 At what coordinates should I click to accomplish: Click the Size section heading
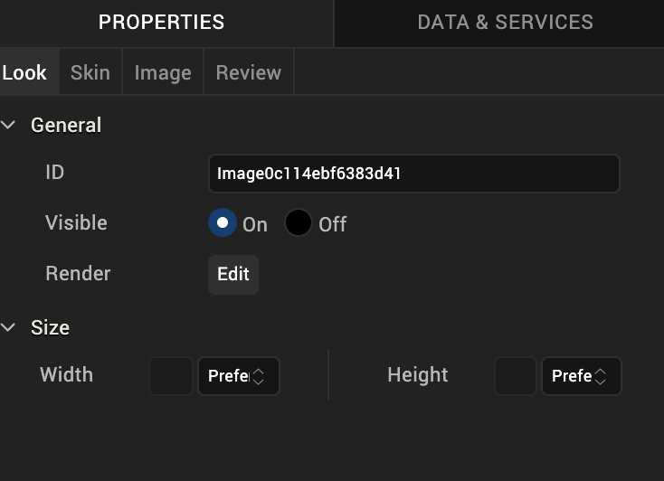50,327
